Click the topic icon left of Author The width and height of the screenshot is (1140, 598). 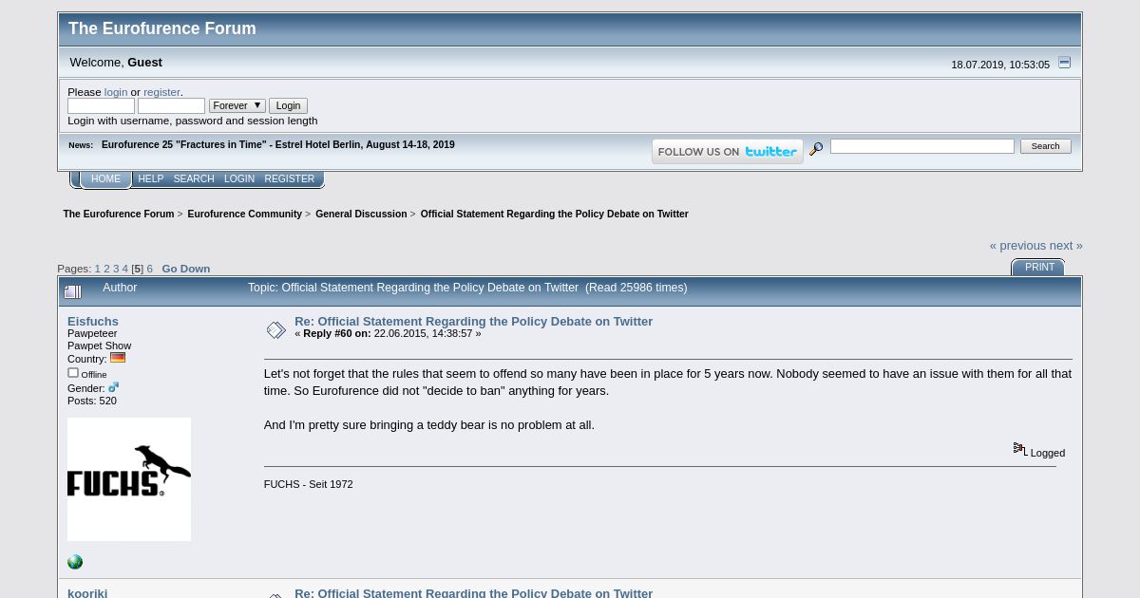click(x=73, y=292)
